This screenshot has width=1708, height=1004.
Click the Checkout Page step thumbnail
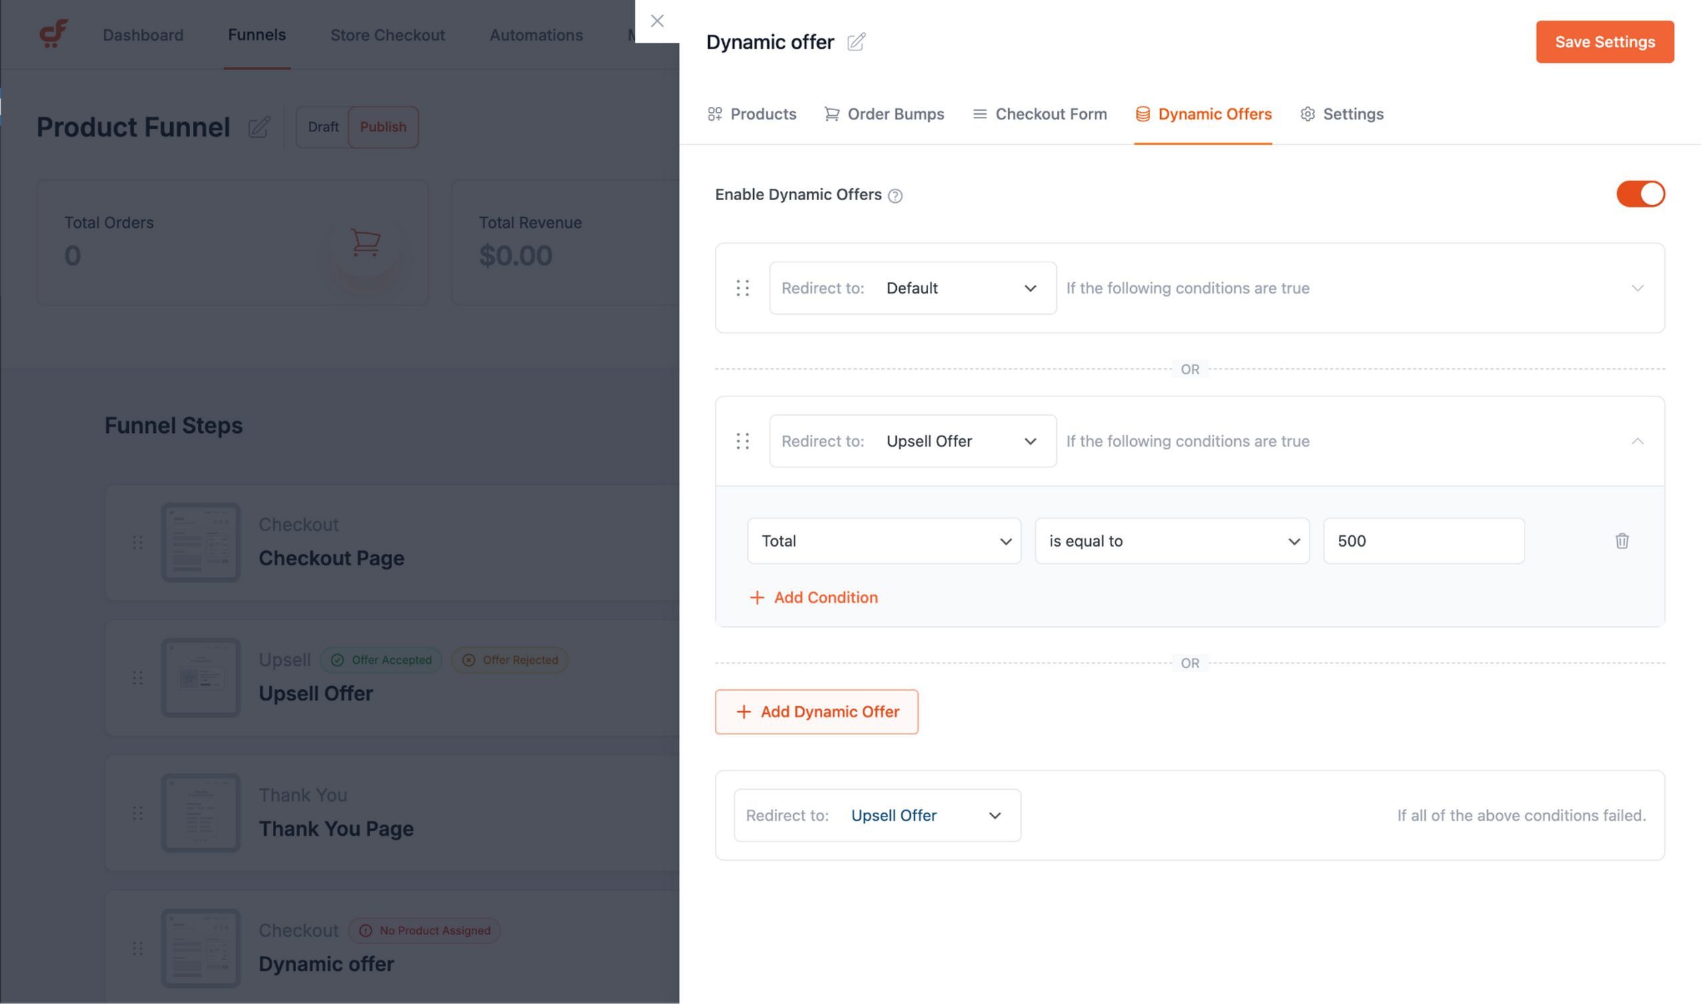point(201,544)
